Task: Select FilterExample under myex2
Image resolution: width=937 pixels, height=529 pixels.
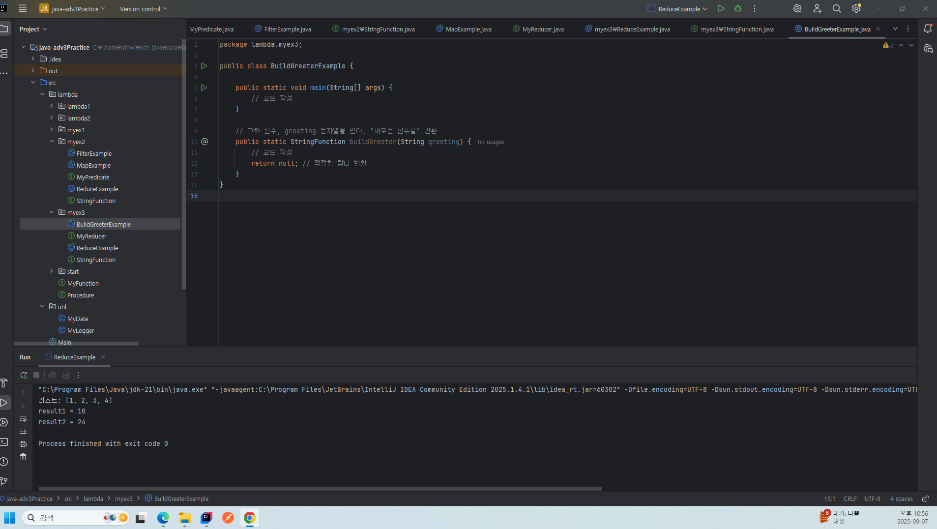Action: (x=94, y=153)
